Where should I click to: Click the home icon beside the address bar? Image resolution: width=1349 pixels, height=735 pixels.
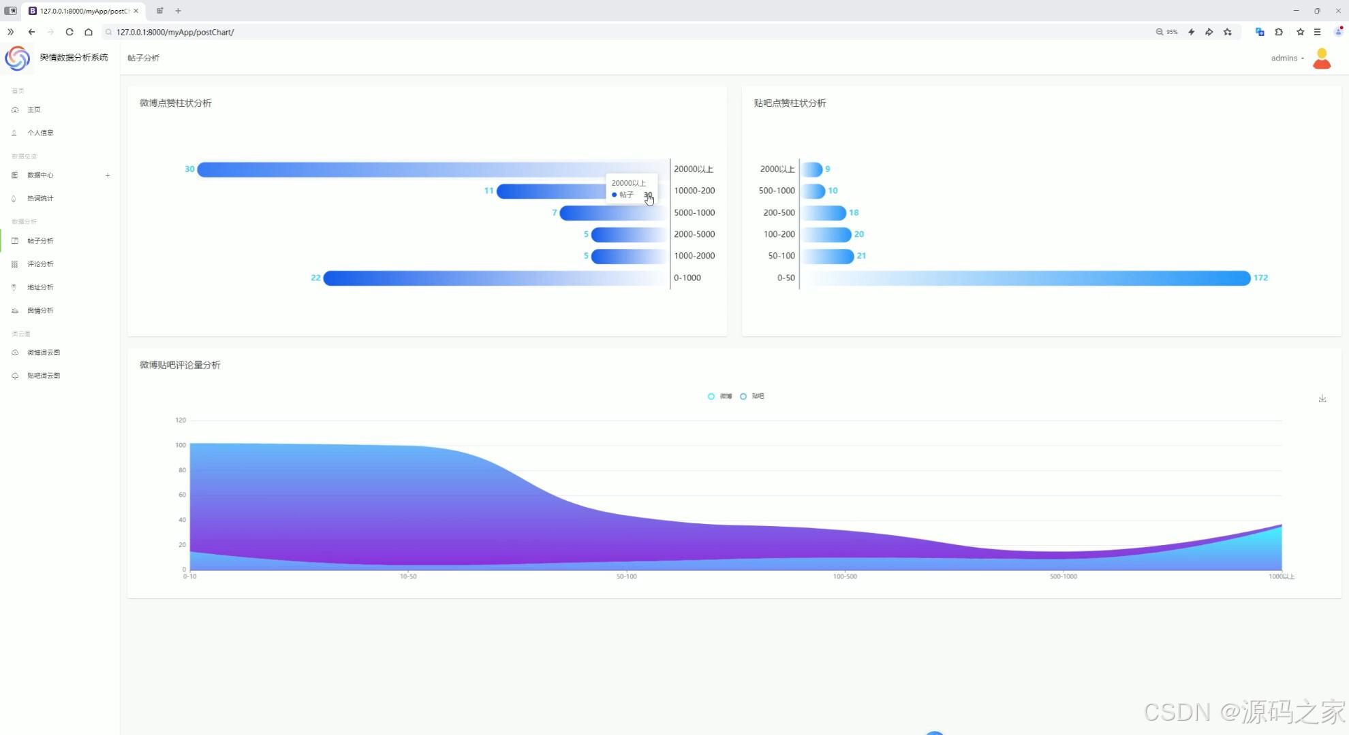click(x=89, y=32)
